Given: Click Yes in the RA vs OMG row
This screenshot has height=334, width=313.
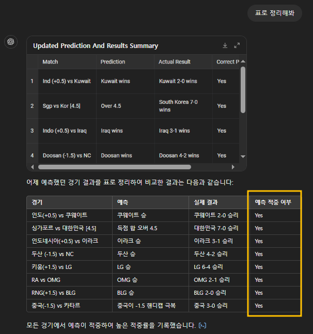Looking at the screenshot, I should (x=259, y=280).
